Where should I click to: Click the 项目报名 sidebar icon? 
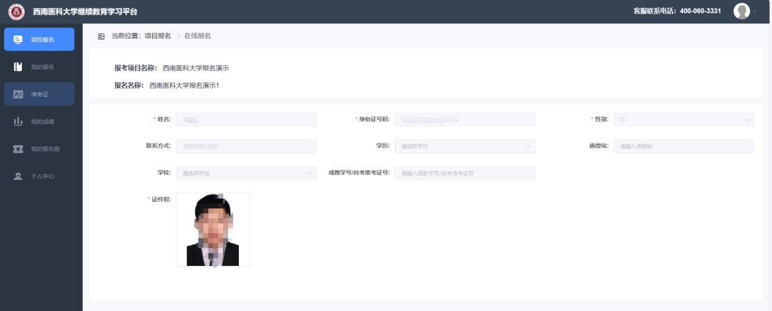(x=18, y=40)
